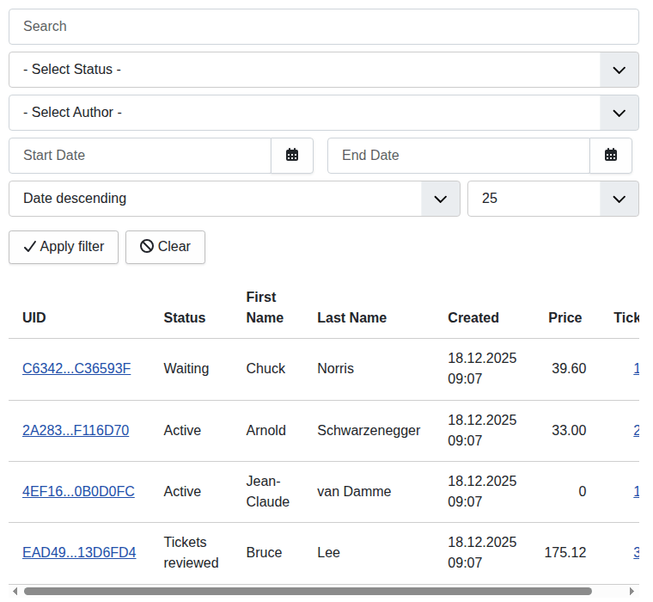Click the Apply filter button
This screenshot has height=602, width=653.
pyautogui.click(x=64, y=247)
